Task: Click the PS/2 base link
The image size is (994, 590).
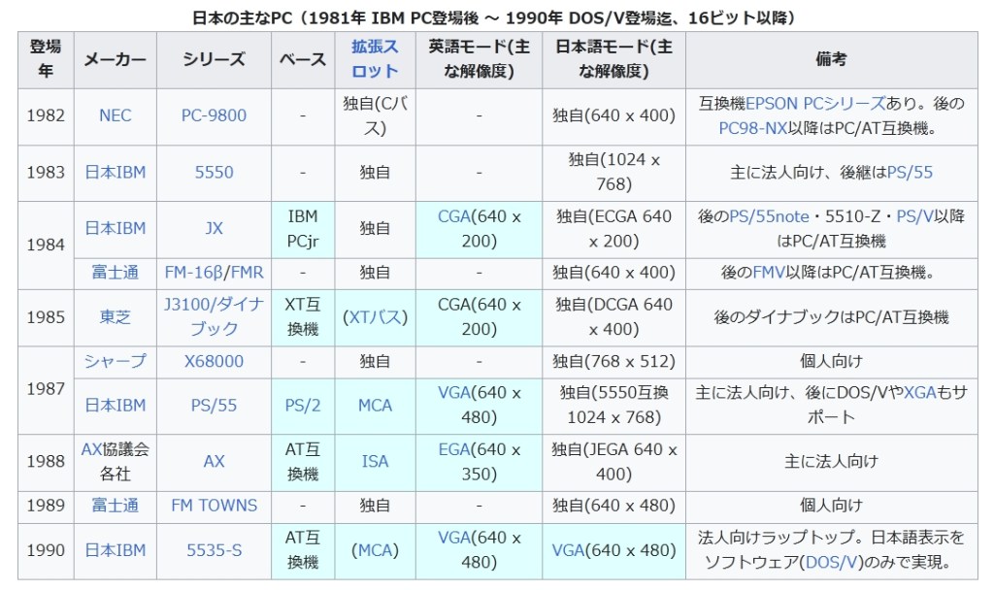Action: pos(303,406)
